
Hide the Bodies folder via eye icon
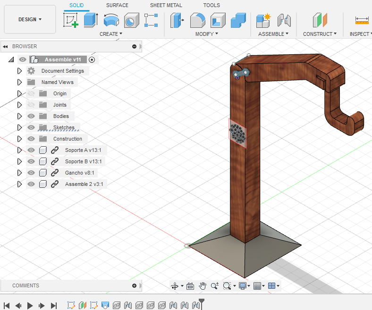coord(31,116)
